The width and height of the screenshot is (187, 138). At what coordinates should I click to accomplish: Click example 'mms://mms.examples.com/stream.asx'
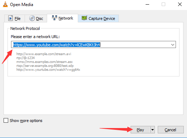[x=45, y=62]
